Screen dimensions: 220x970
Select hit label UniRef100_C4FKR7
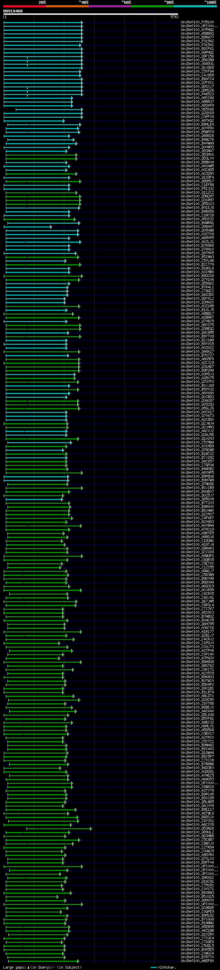click(197, 518)
